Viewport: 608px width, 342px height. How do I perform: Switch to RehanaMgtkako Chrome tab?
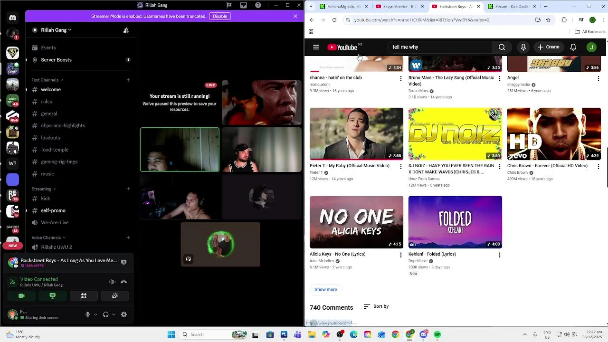[x=344, y=7]
